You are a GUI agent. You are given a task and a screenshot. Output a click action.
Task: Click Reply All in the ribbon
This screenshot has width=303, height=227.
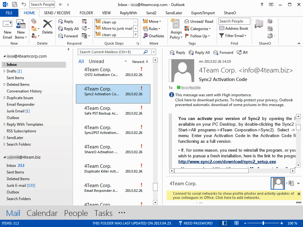69,29
